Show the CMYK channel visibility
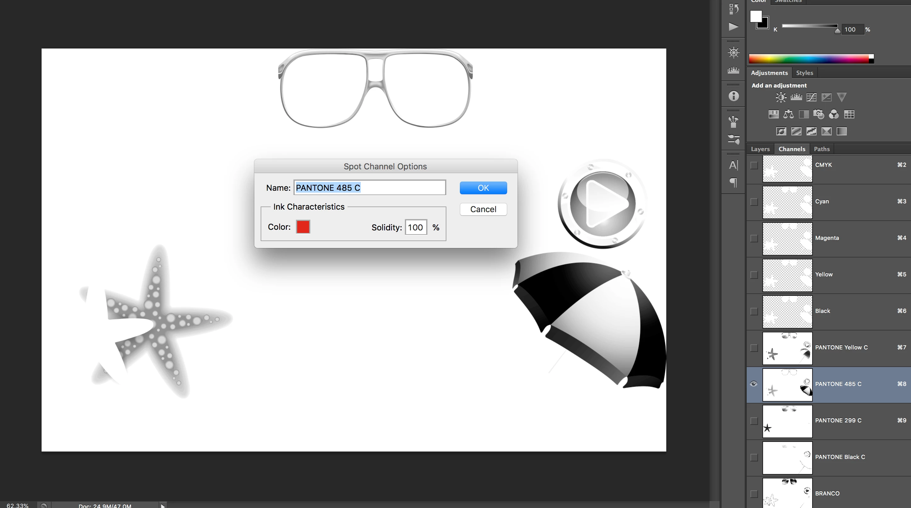The height and width of the screenshot is (508, 911). coord(754,165)
